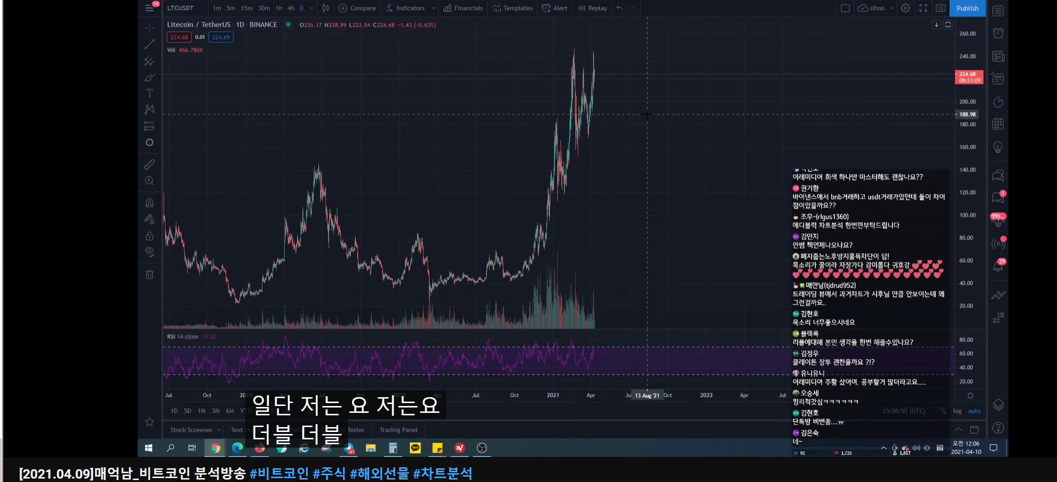Open the icons/shapes tool circle
This screenshot has height=482, width=1057.
tap(150, 142)
